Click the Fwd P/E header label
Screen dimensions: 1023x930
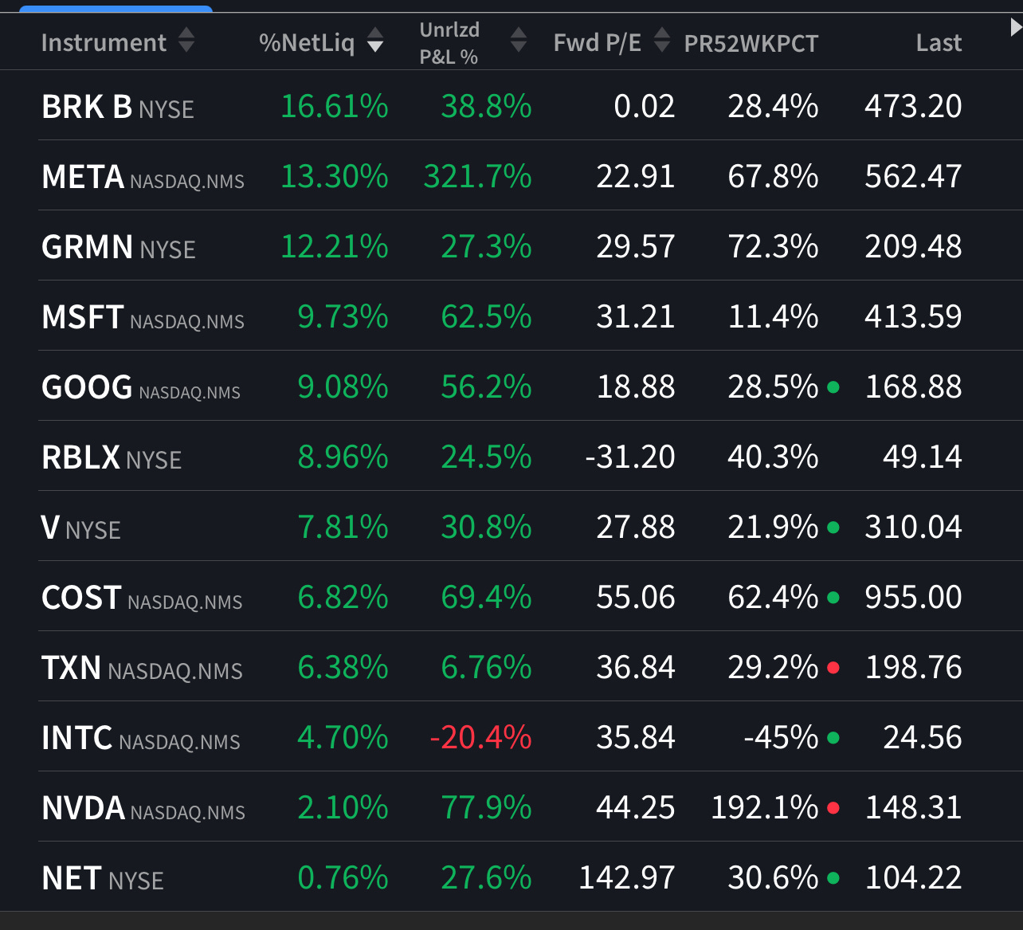tap(598, 42)
